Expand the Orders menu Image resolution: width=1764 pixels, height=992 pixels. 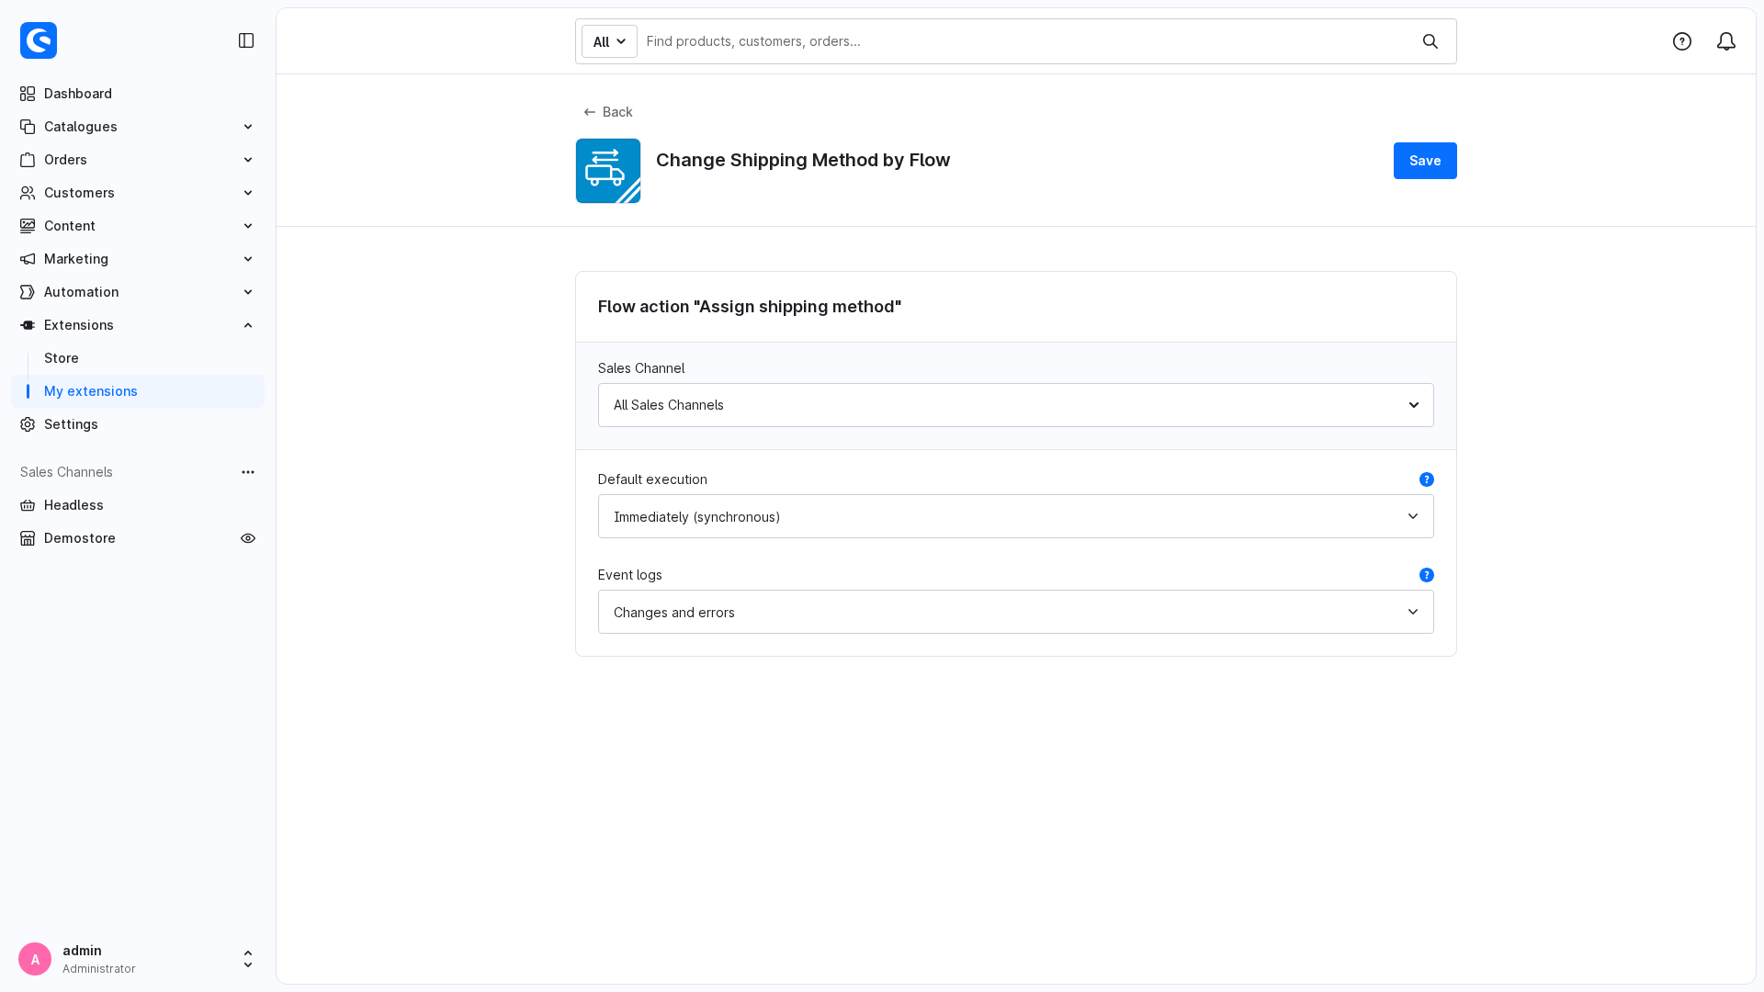[138, 160]
